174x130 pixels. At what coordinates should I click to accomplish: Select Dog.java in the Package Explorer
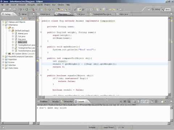click(x=22, y=39)
